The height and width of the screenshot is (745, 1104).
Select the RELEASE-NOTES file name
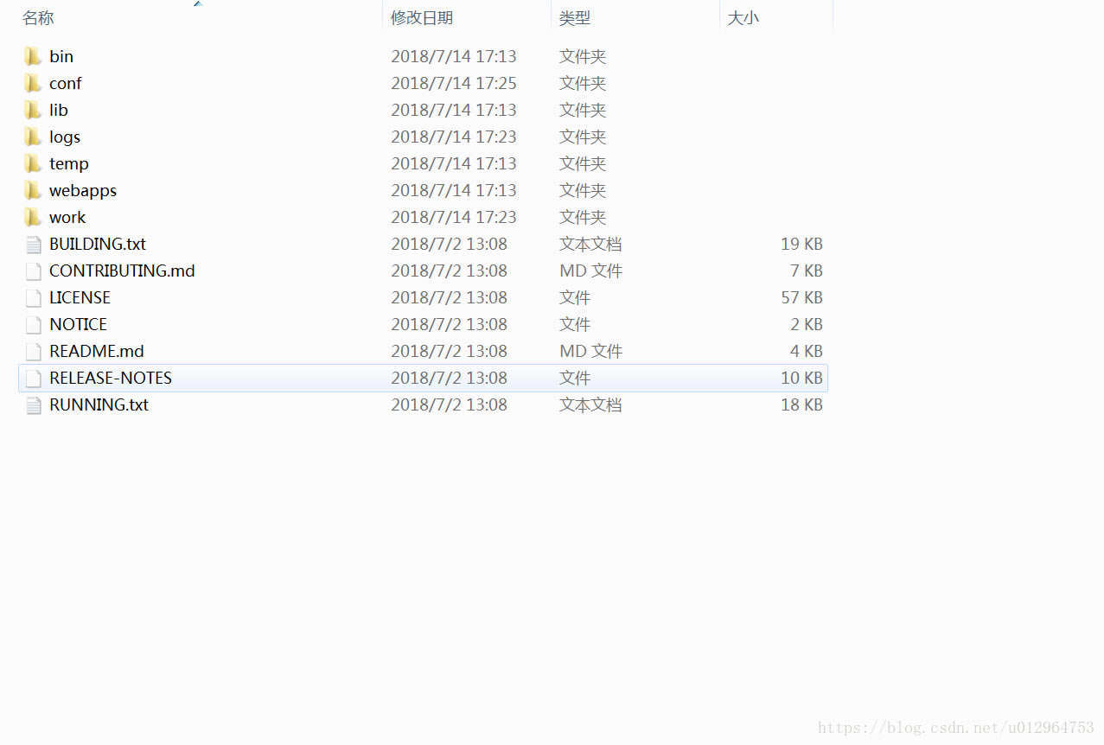point(111,378)
